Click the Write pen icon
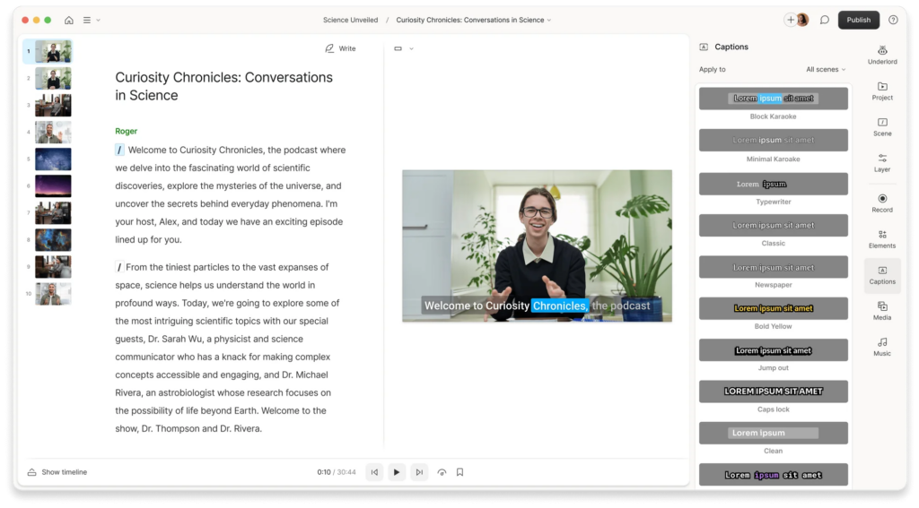 click(329, 48)
